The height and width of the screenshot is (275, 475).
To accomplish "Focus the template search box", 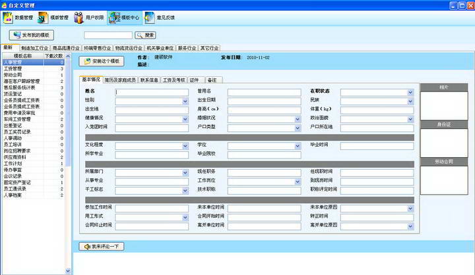I will tap(108, 36).
